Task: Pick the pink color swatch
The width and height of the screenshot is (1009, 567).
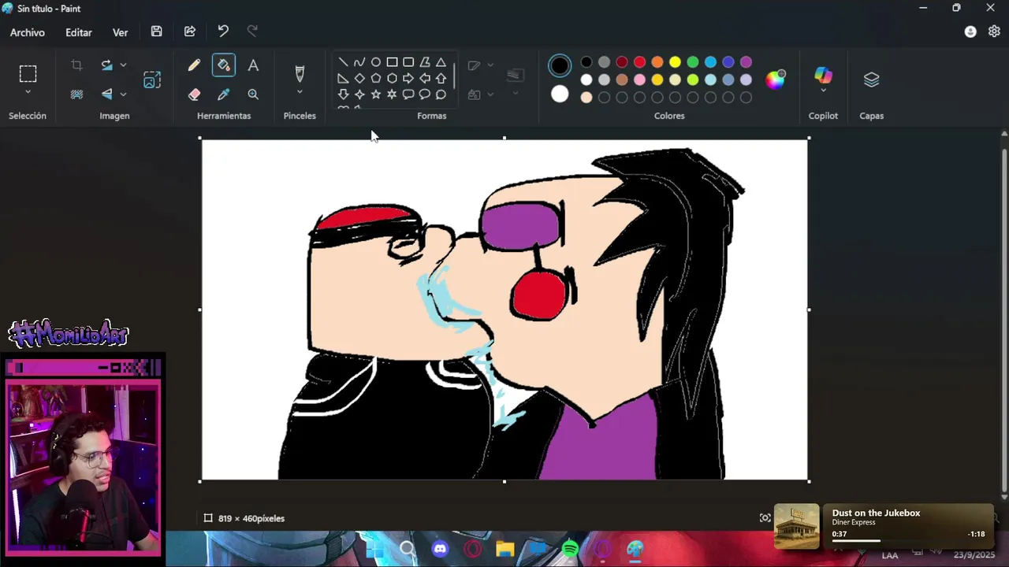Action: pyautogui.click(x=639, y=80)
